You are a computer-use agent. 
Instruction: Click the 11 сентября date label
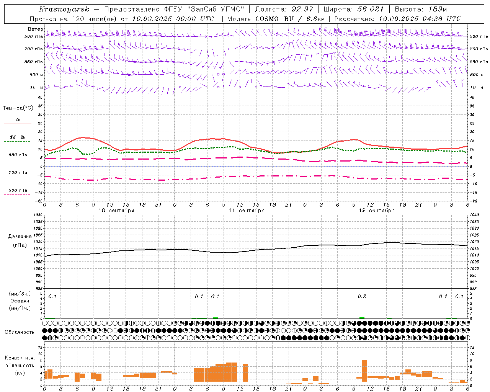click(x=247, y=211)
